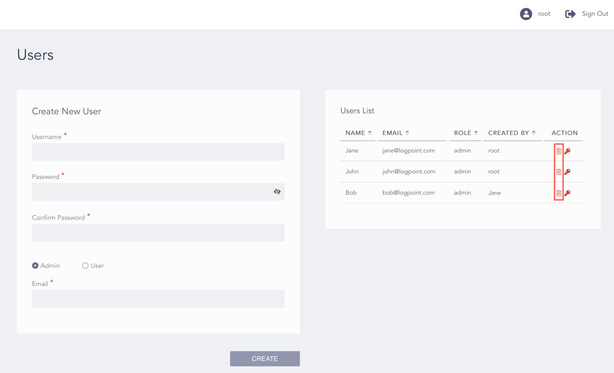The height and width of the screenshot is (373, 614).
Task: Select the Admin radio button
Action: click(x=35, y=266)
